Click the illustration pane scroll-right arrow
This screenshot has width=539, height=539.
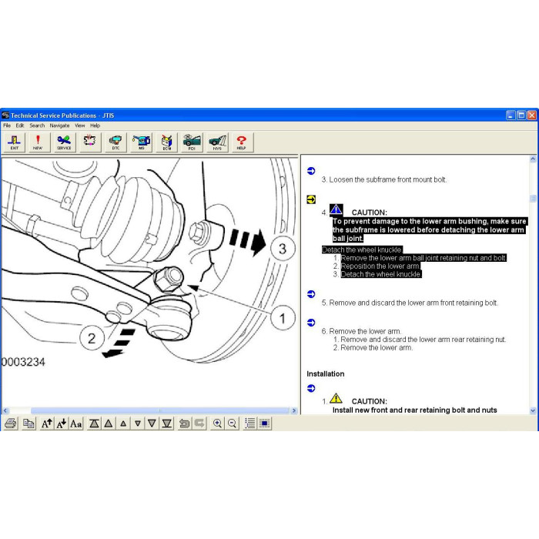[294, 410]
